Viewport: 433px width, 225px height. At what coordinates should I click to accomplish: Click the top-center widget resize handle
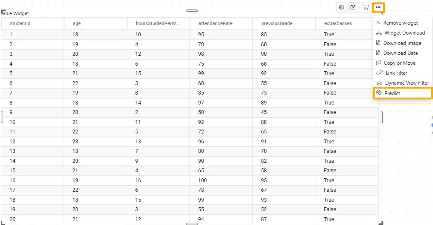click(x=192, y=10)
